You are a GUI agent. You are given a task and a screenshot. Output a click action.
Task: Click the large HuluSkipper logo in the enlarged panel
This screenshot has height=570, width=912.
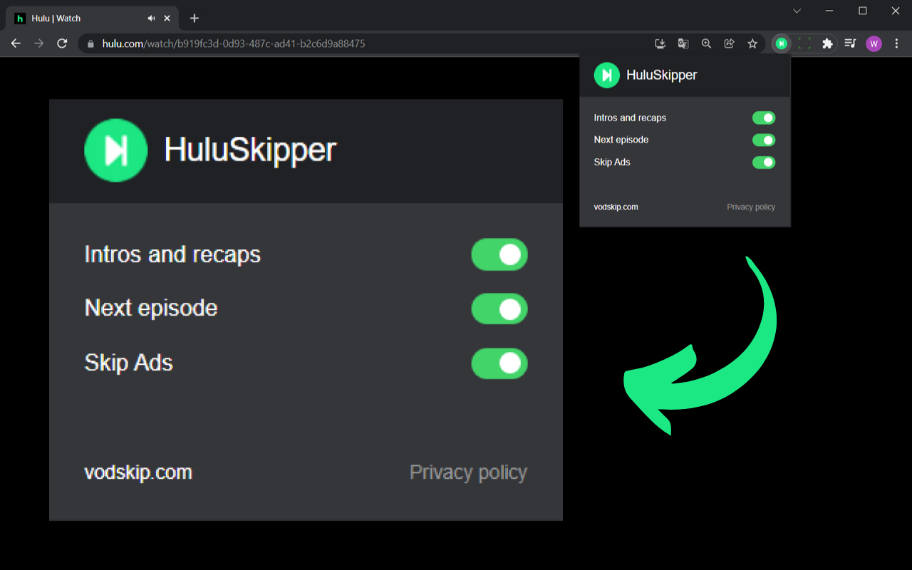115,150
